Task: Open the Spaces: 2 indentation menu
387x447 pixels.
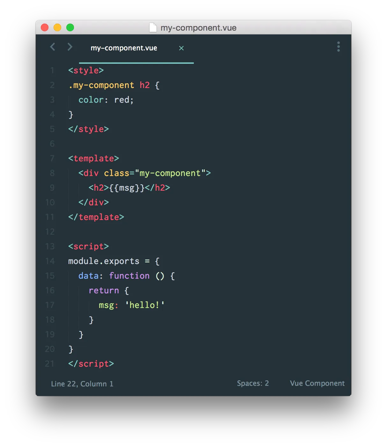Action: (x=253, y=383)
